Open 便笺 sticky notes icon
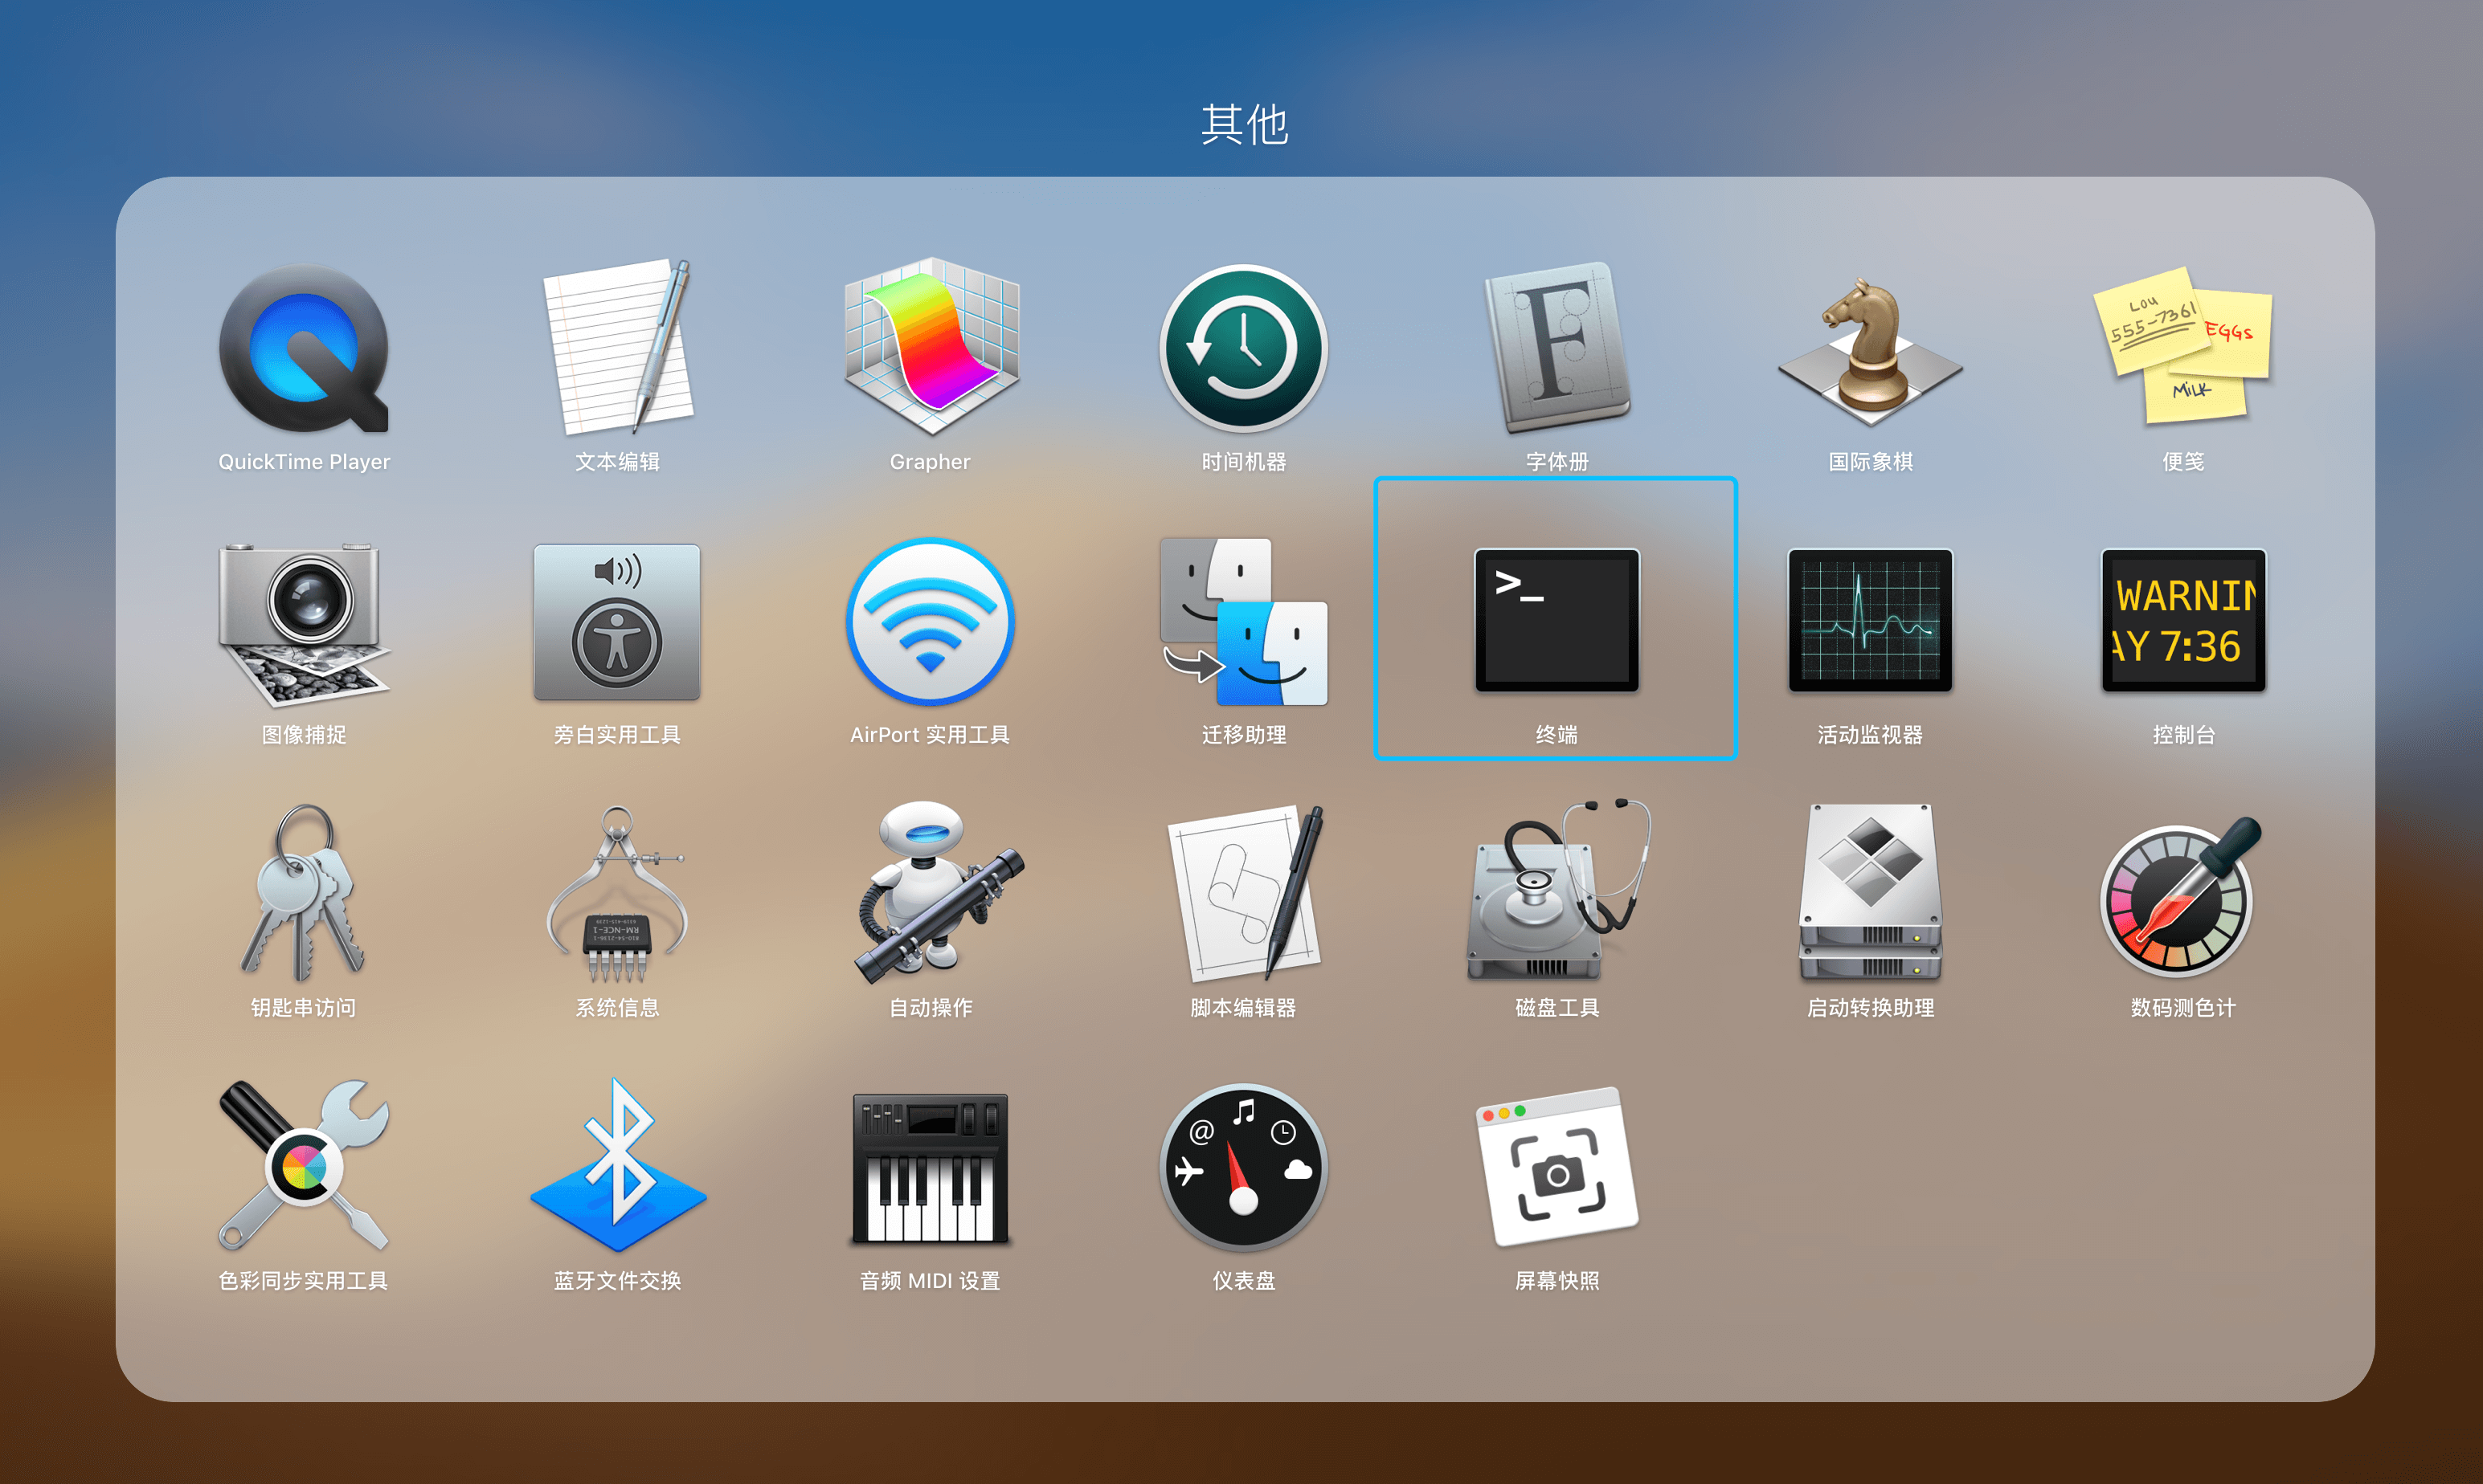This screenshot has width=2483, height=1484. pyautogui.click(x=2183, y=347)
